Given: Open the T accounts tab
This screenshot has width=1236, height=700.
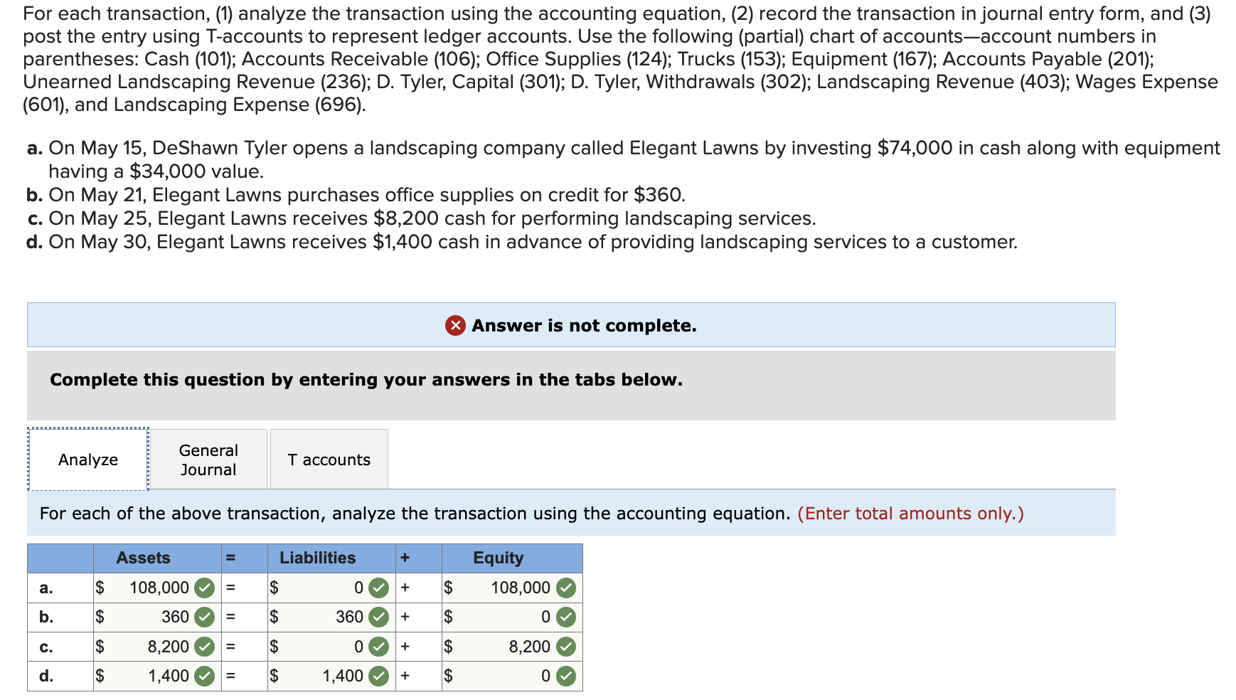Looking at the screenshot, I should pos(328,459).
